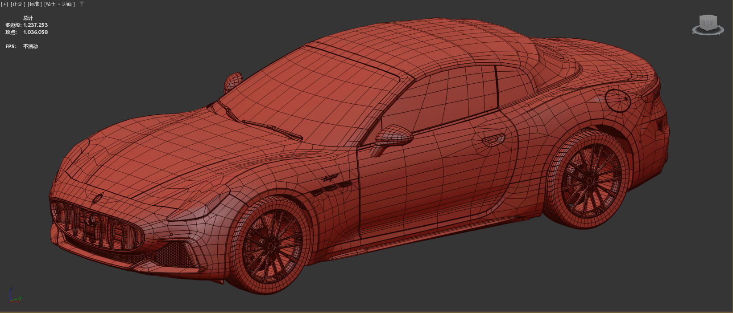Click the vertex count value 1,036,058
This screenshot has width=733, height=313.
35,32
